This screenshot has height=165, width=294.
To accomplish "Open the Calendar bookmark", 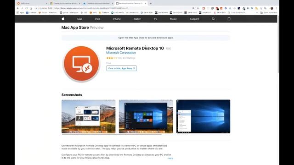I will [31, 13].
